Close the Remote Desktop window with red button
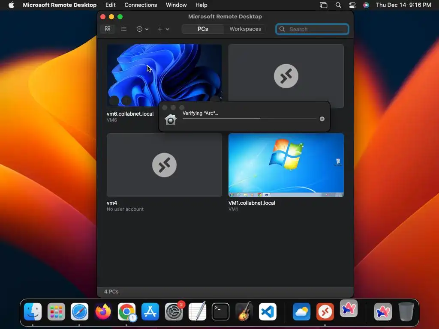Screen dimensions: 439x329 [103, 17]
